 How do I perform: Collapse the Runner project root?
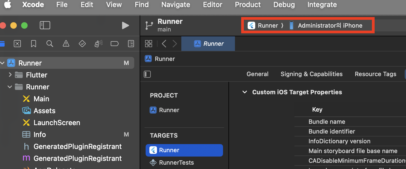tap(2, 63)
